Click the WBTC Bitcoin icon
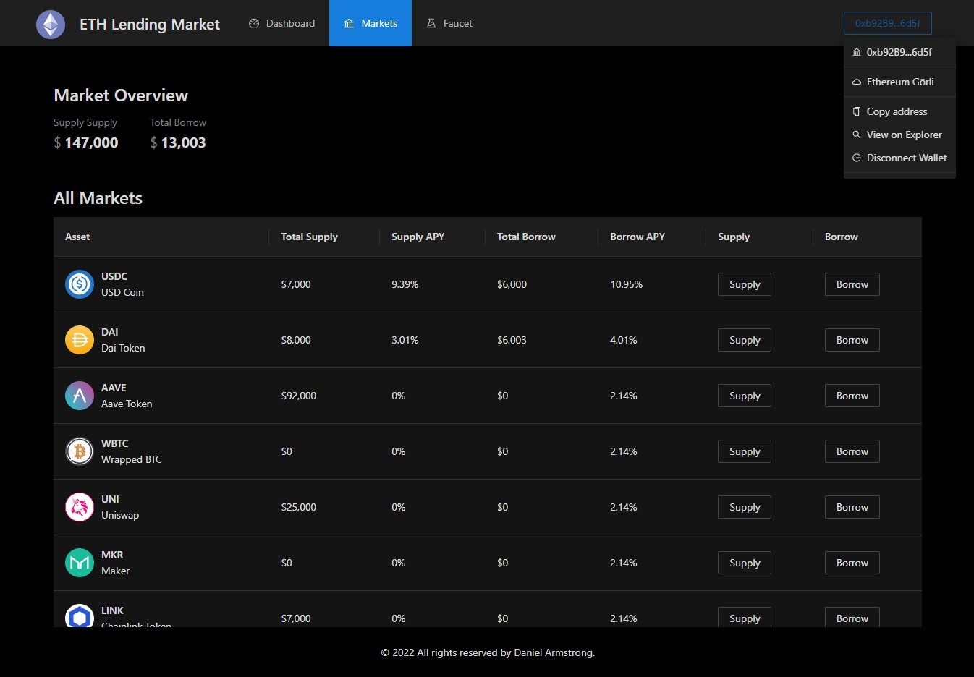974x677 pixels. click(x=80, y=451)
